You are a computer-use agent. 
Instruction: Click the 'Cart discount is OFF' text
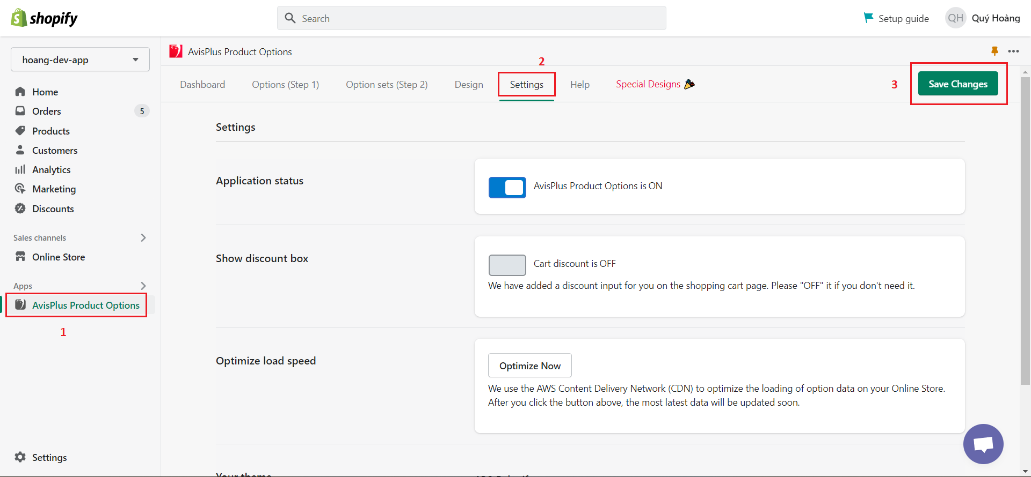pos(575,264)
